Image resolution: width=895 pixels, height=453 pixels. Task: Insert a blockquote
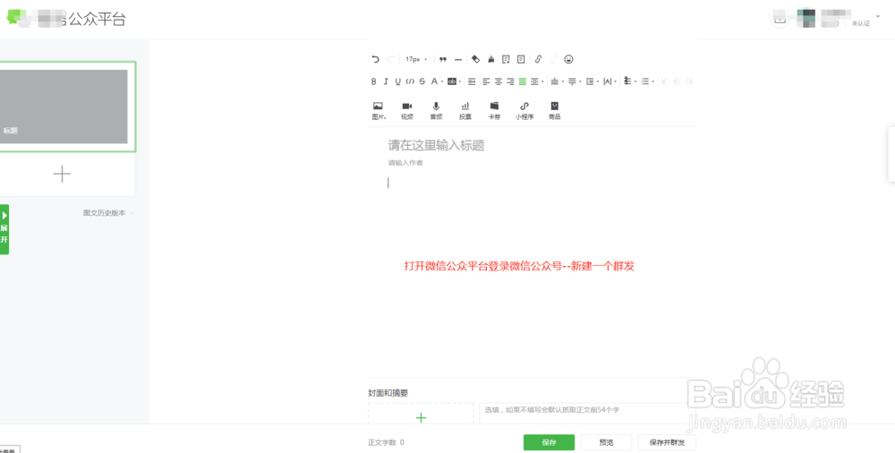tap(442, 59)
